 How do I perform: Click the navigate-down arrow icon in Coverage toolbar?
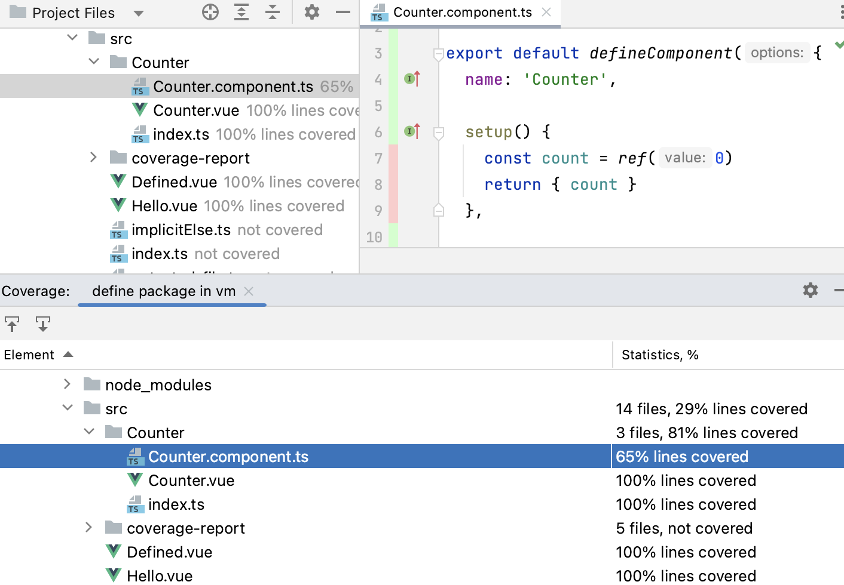43,324
